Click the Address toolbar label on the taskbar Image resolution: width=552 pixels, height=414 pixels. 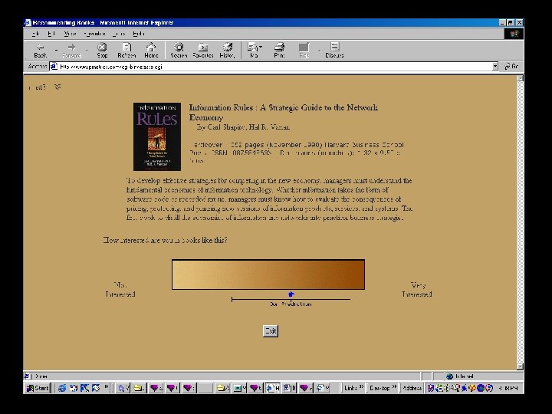(x=412, y=388)
